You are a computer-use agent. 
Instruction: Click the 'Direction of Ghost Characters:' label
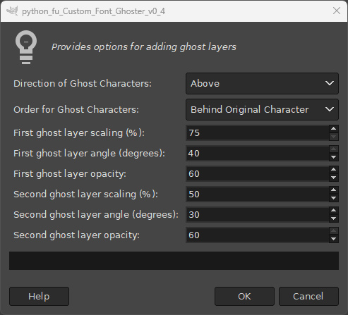point(83,84)
